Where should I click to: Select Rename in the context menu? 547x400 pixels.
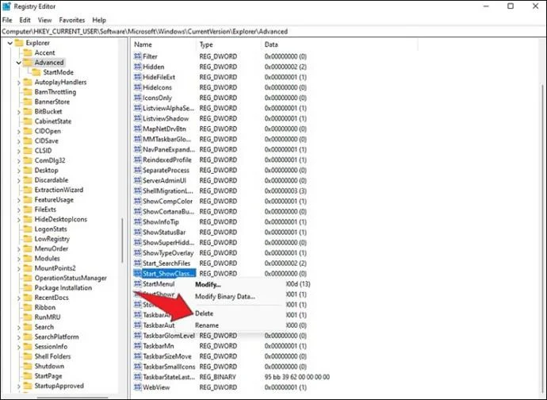click(207, 325)
